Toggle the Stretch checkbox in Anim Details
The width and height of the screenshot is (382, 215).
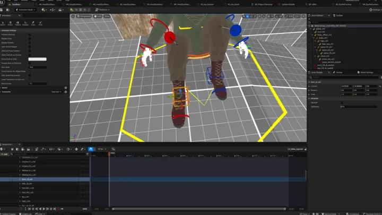342,102
